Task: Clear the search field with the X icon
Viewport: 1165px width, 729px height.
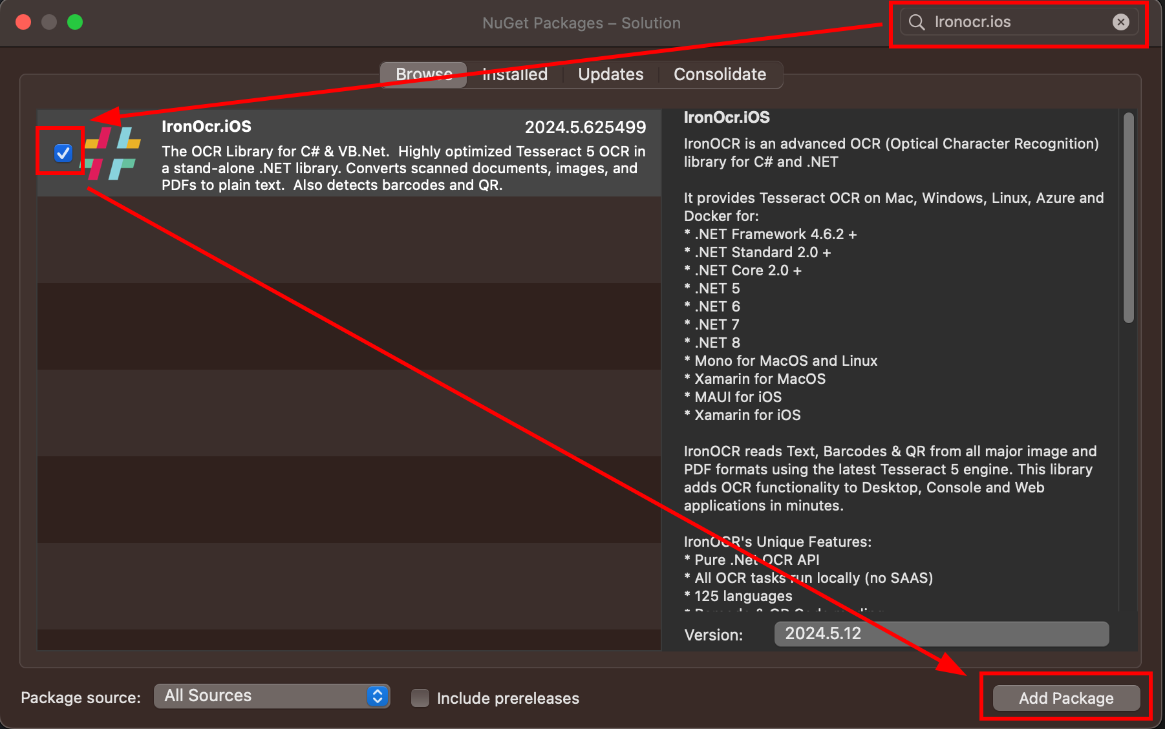Action: pos(1120,23)
